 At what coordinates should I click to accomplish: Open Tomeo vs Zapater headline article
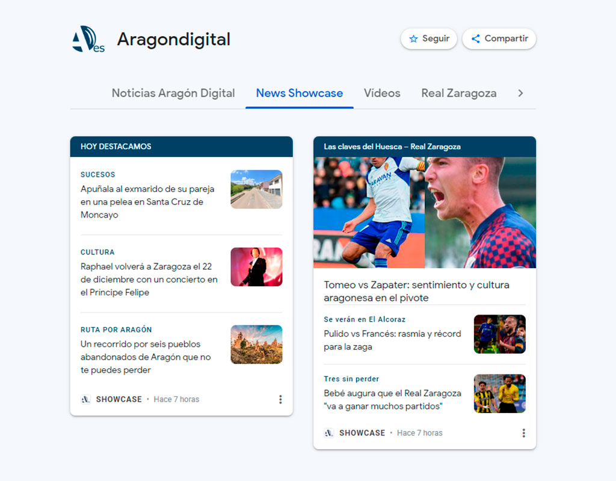point(416,292)
